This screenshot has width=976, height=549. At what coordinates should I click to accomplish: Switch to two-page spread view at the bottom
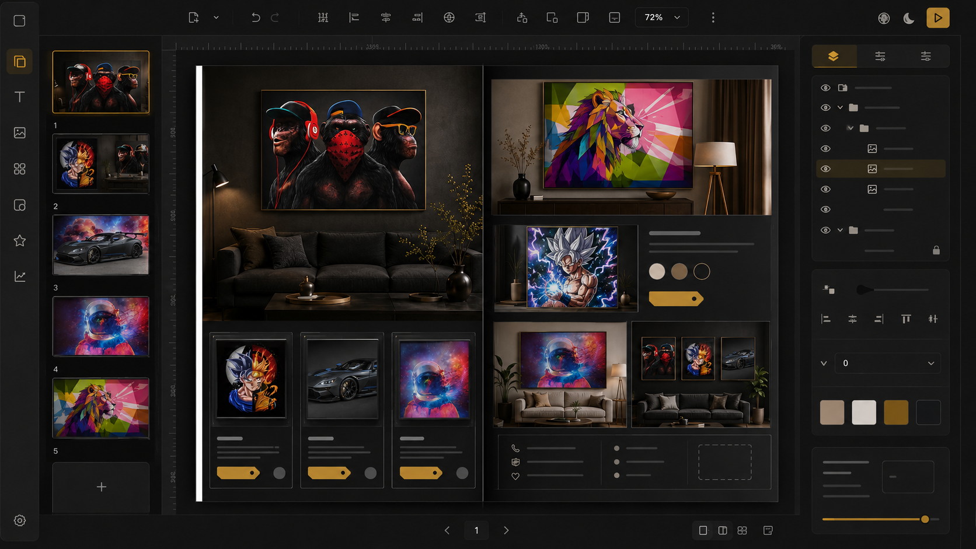723,530
